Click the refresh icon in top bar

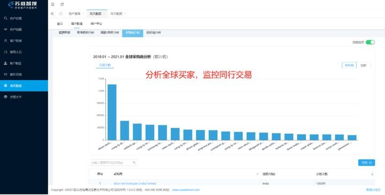pos(62,4)
